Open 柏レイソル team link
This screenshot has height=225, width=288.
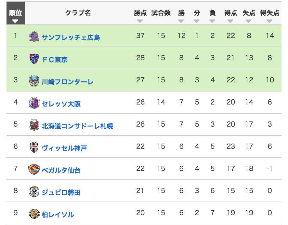(58, 215)
